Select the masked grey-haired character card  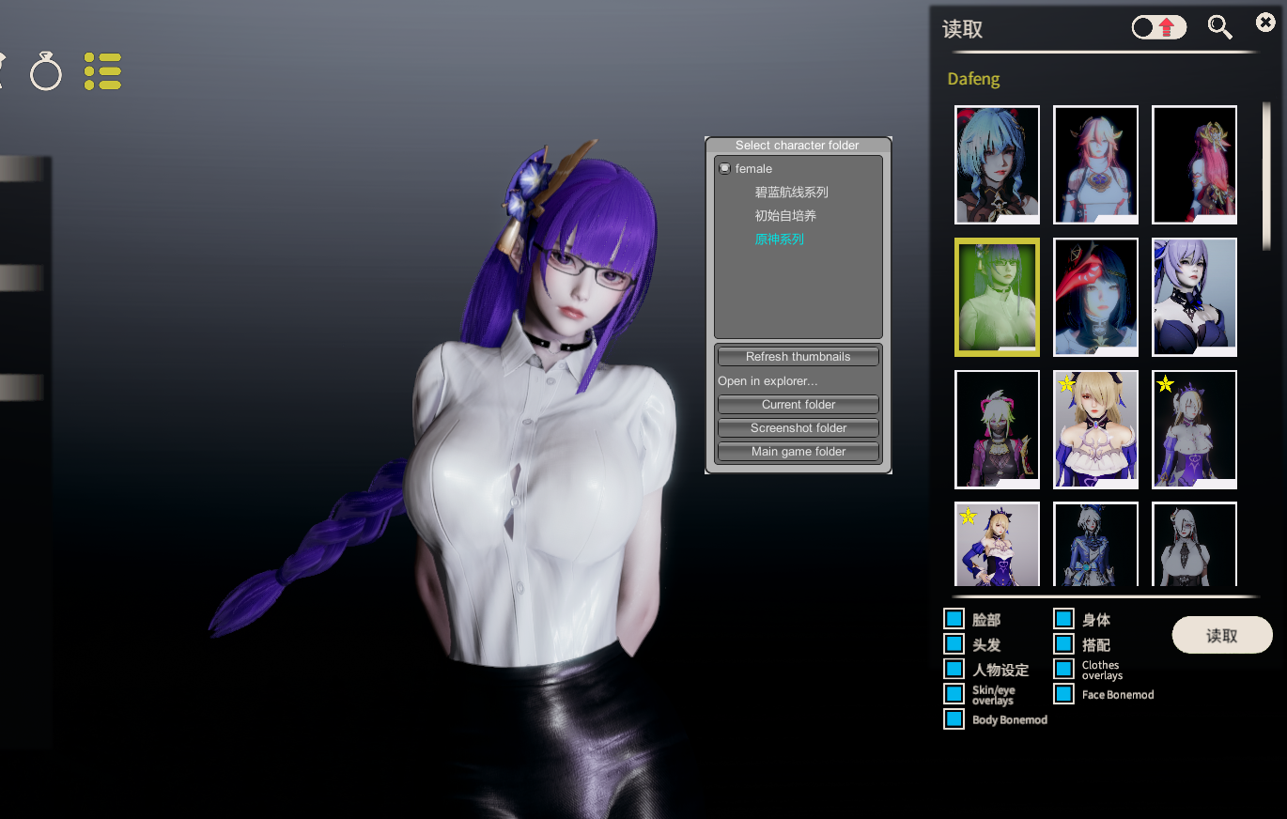point(997,429)
